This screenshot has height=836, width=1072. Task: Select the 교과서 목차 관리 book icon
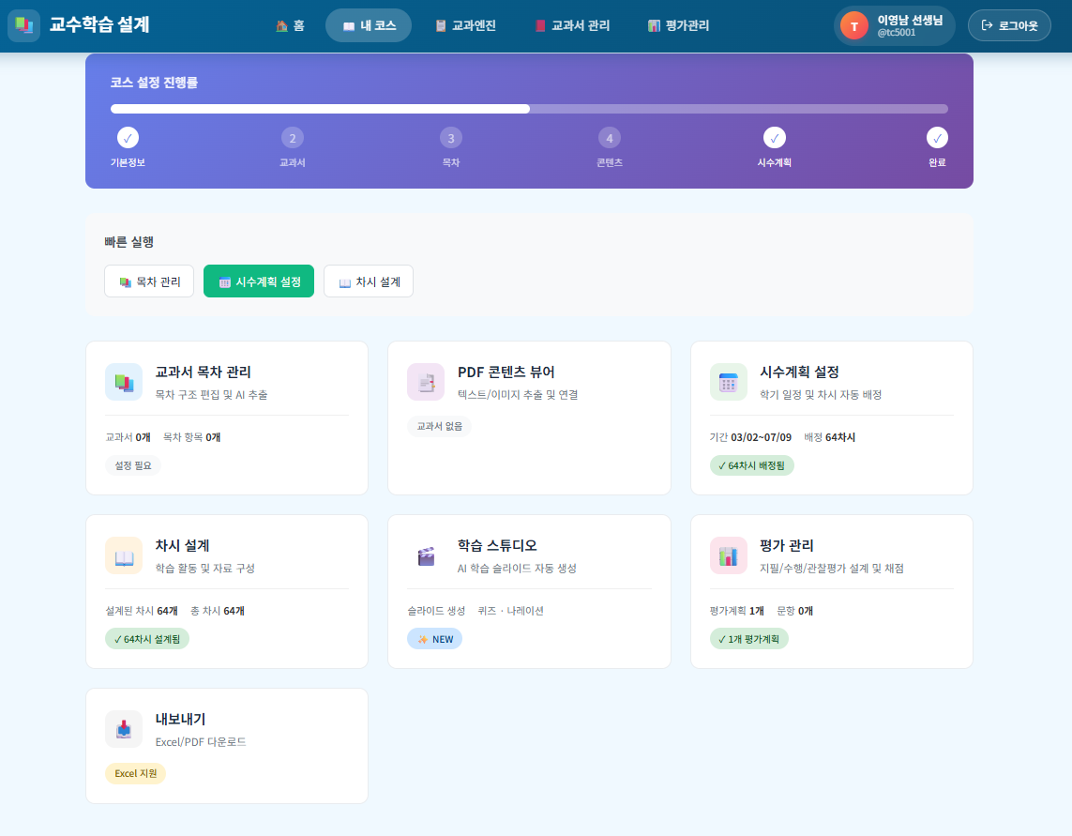[x=124, y=382]
